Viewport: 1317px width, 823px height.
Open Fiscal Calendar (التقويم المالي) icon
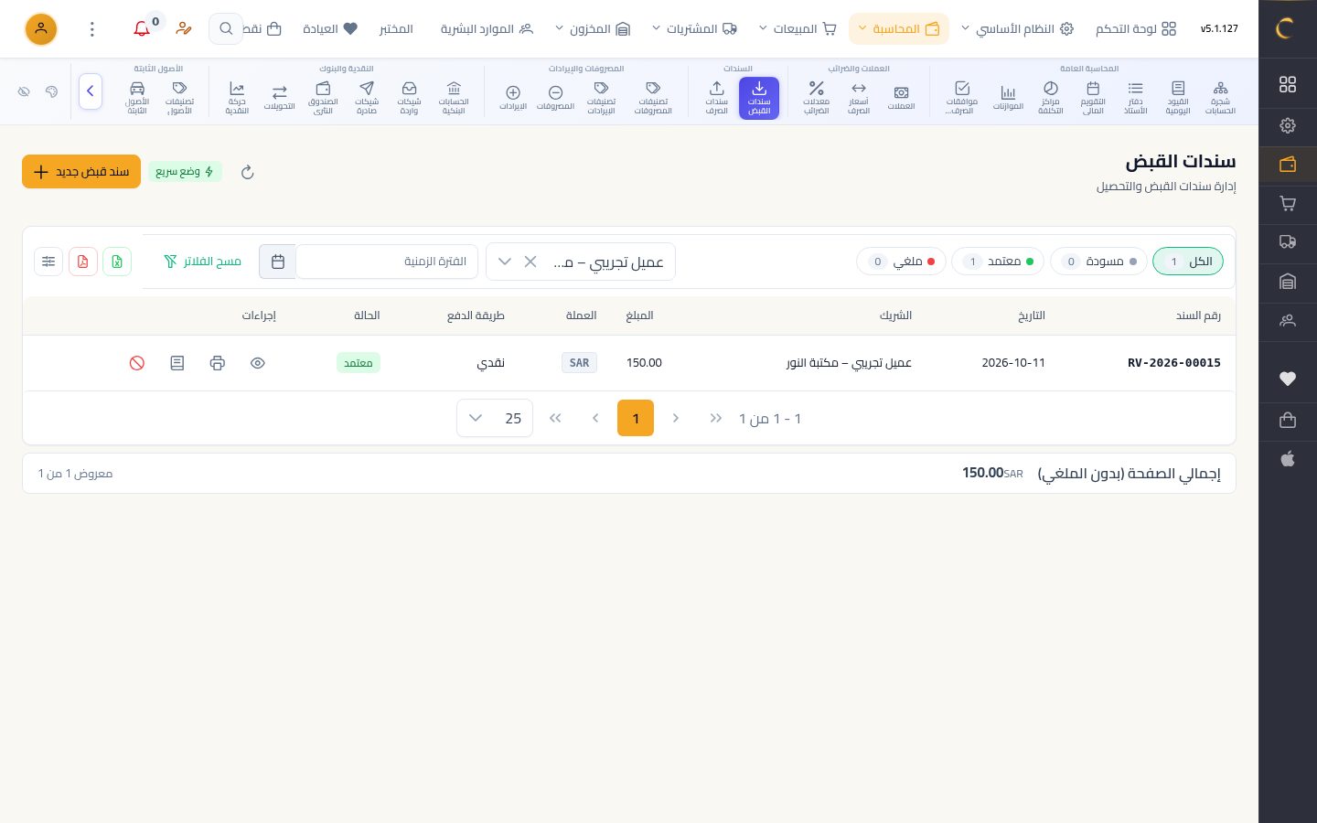click(1093, 97)
